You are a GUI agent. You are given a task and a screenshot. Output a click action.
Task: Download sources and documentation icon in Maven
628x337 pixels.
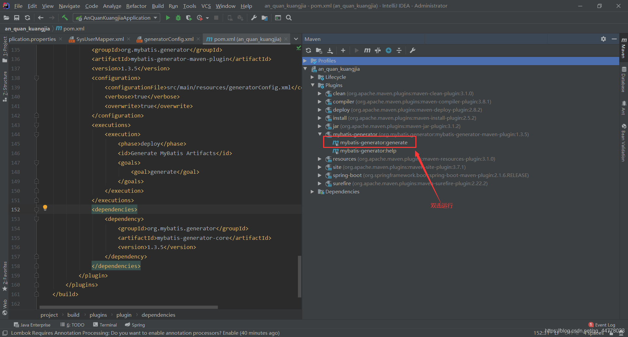(x=330, y=50)
